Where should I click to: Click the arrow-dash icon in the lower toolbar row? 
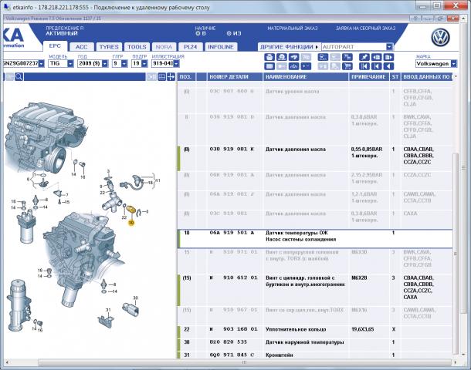point(306,66)
